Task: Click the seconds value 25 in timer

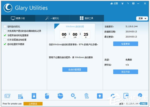Action: (86, 34)
